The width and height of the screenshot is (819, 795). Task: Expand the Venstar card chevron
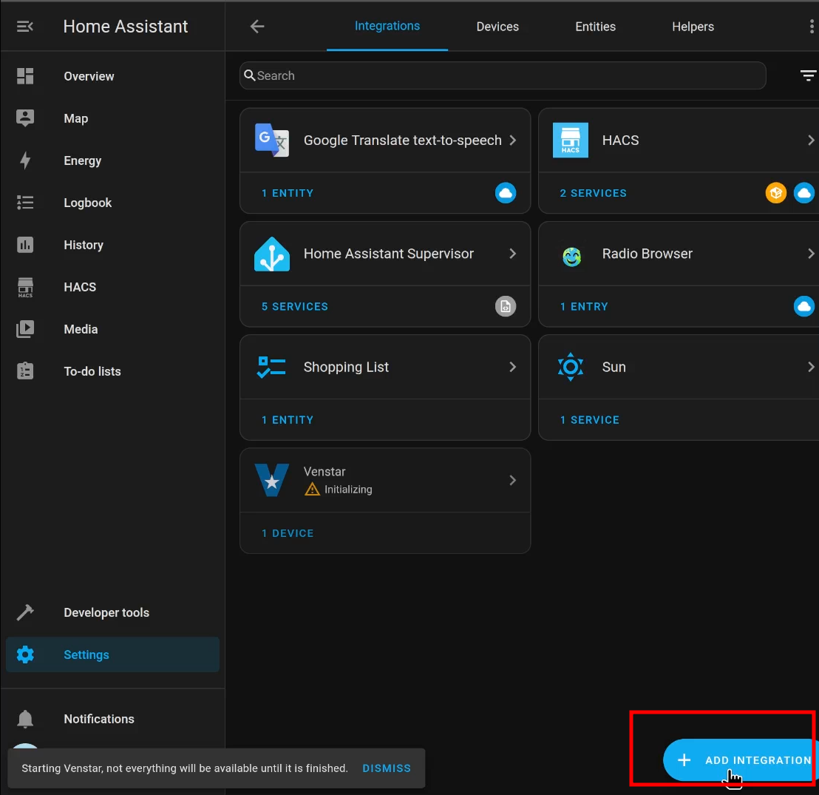512,480
